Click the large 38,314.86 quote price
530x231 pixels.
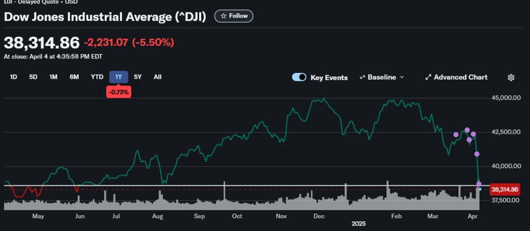(41, 42)
